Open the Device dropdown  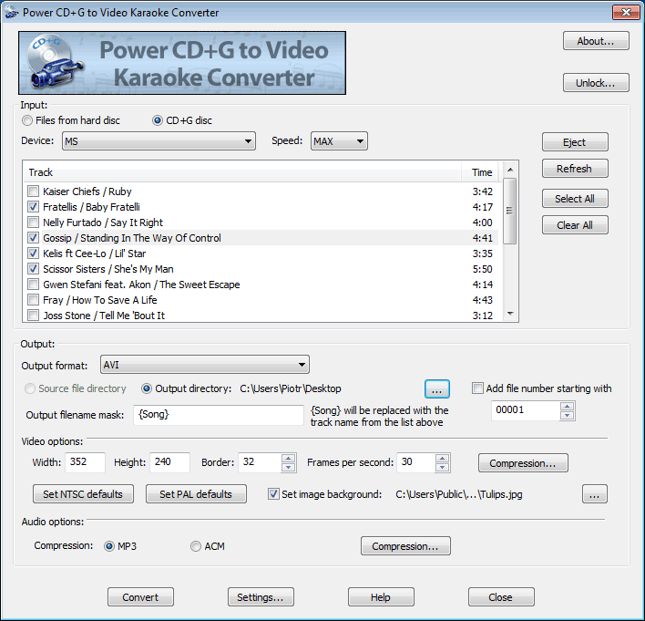click(159, 141)
